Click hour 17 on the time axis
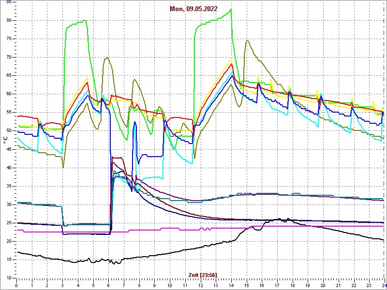The image size is (387, 290). [277, 285]
